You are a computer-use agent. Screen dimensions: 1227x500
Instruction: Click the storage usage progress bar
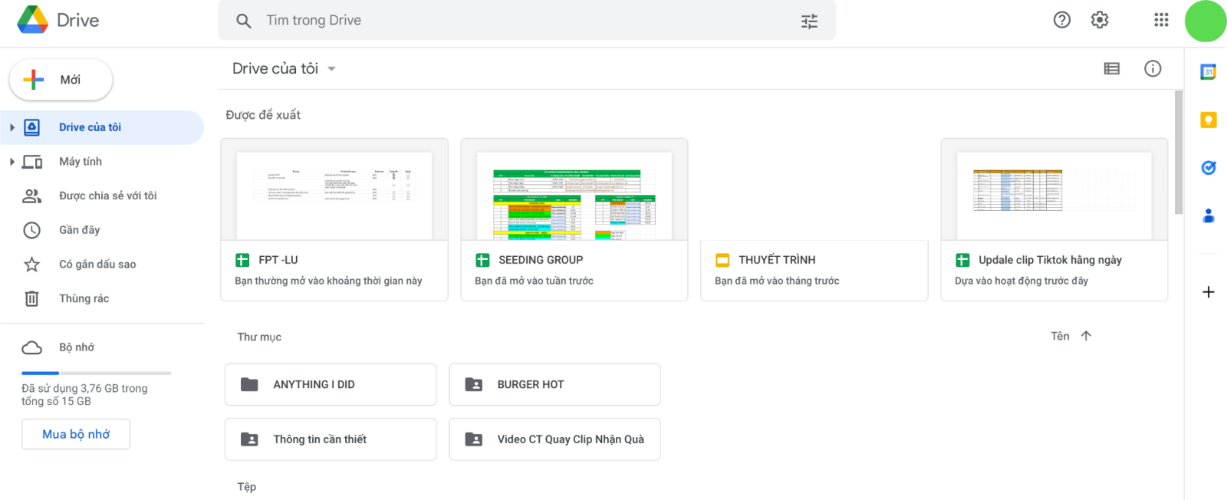(97, 373)
